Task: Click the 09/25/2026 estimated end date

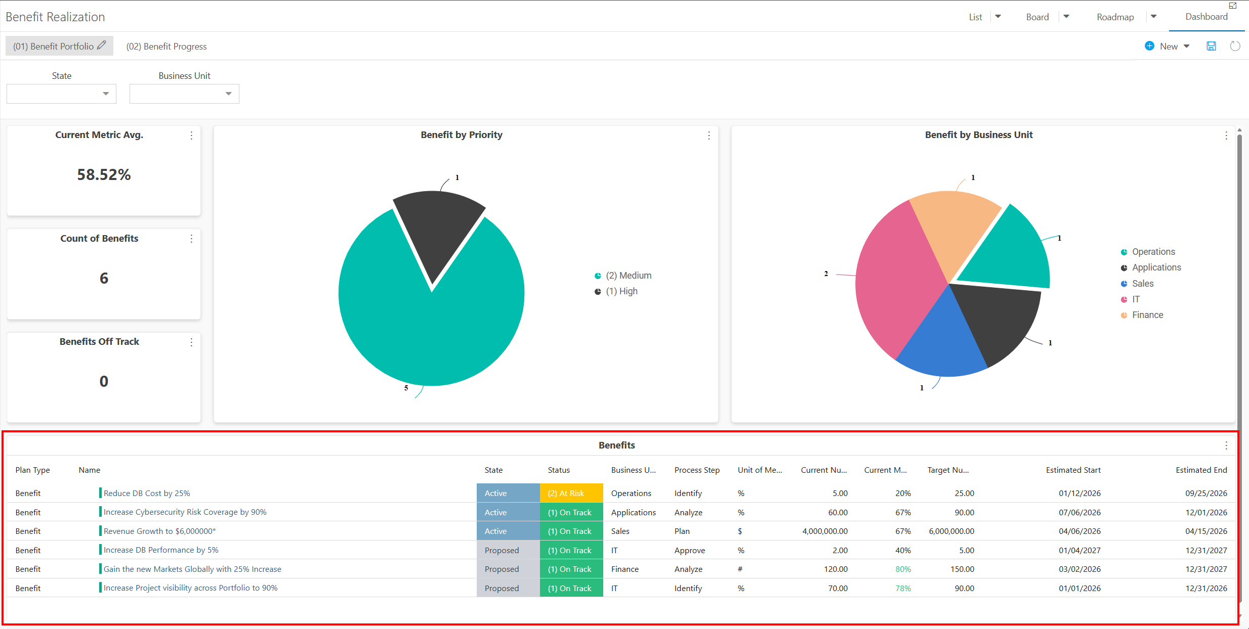Action: coord(1206,493)
